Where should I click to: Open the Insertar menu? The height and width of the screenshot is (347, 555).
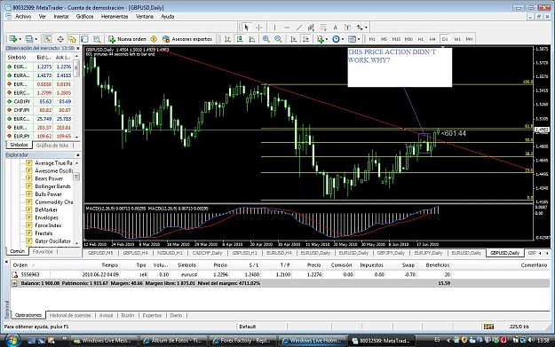pos(61,16)
